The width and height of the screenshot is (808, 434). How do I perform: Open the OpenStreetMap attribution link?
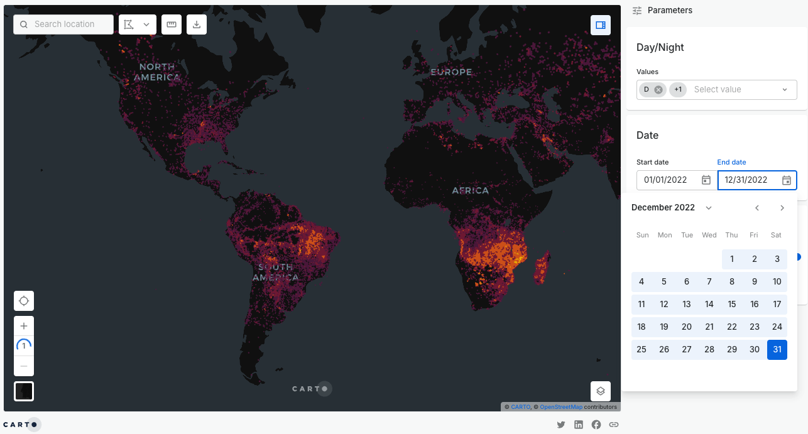pyautogui.click(x=560, y=407)
